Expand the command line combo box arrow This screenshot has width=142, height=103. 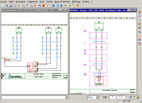coord(66,97)
